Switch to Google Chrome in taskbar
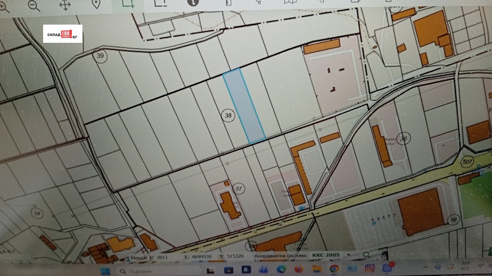The image size is (492, 276). tap(334, 268)
